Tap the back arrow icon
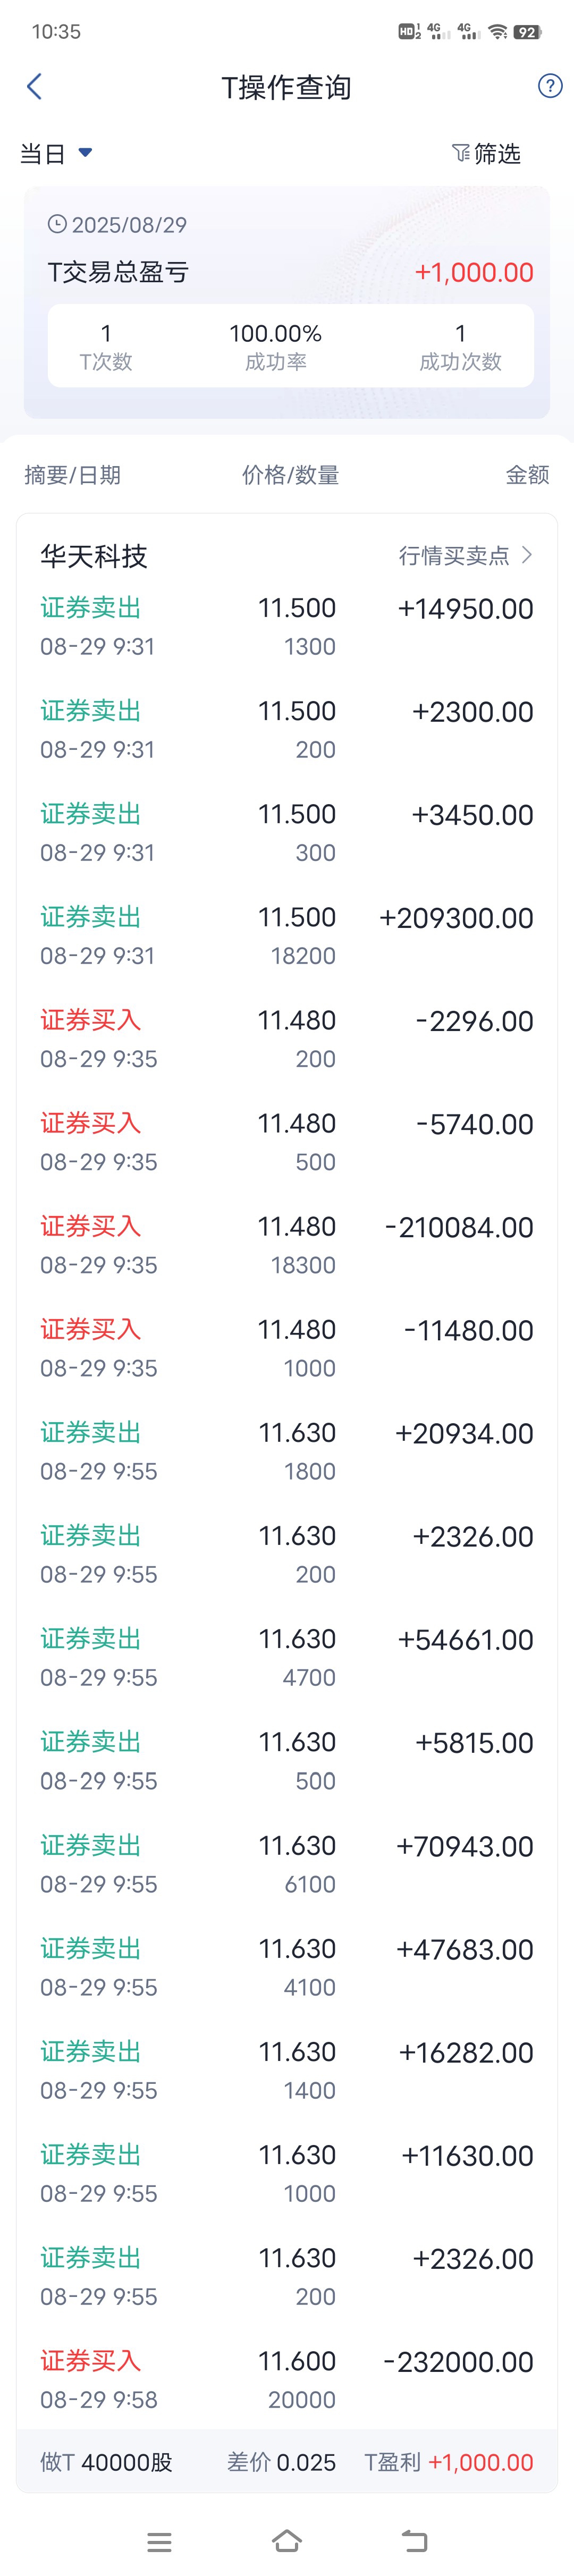Image resolution: width=574 pixels, height=2576 pixels. coord(34,87)
